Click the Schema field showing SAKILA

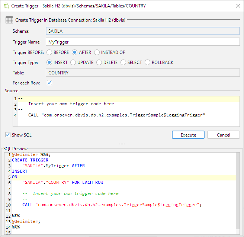point(142,32)
